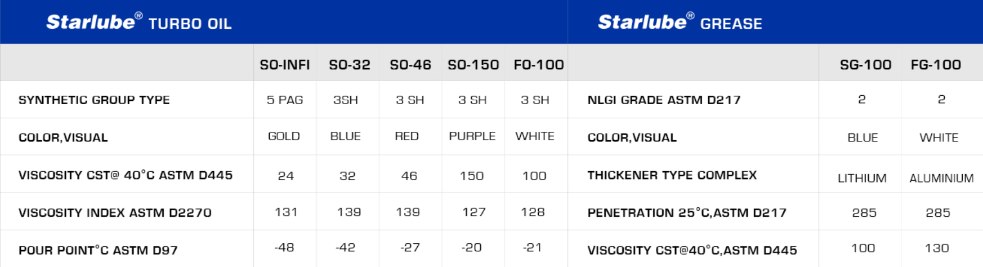Select the FO-100 column header
This screenshot has width=983, height=267.
tap(539, 65)
